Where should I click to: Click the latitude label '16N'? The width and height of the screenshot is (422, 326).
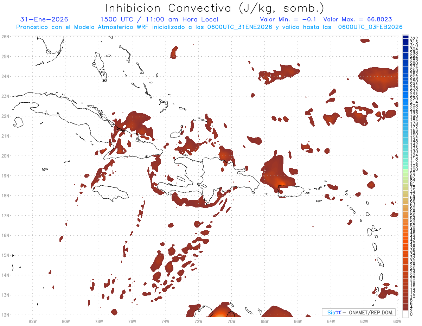pos(5,235)
